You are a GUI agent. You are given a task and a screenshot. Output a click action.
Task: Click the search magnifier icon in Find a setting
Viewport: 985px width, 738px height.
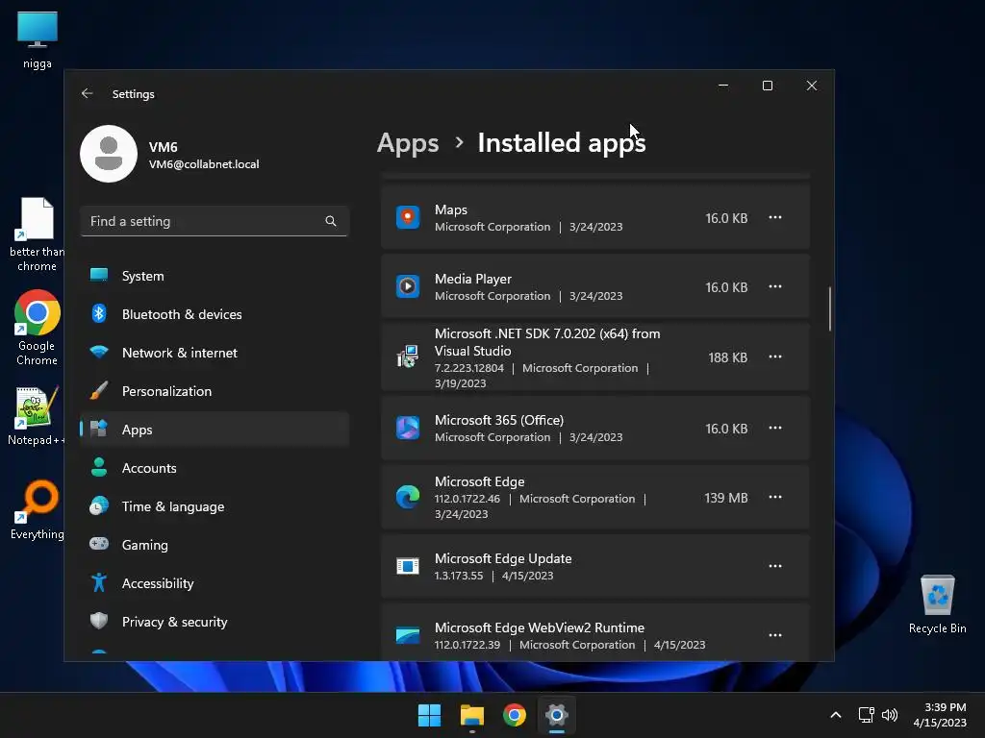coord(331,221)
